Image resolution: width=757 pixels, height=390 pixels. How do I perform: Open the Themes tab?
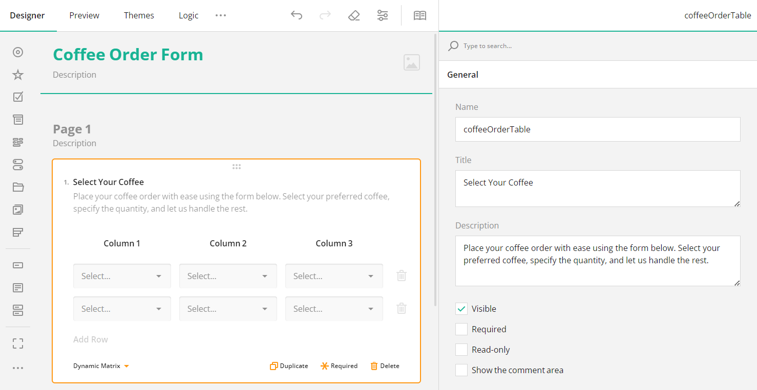point(139,15)
